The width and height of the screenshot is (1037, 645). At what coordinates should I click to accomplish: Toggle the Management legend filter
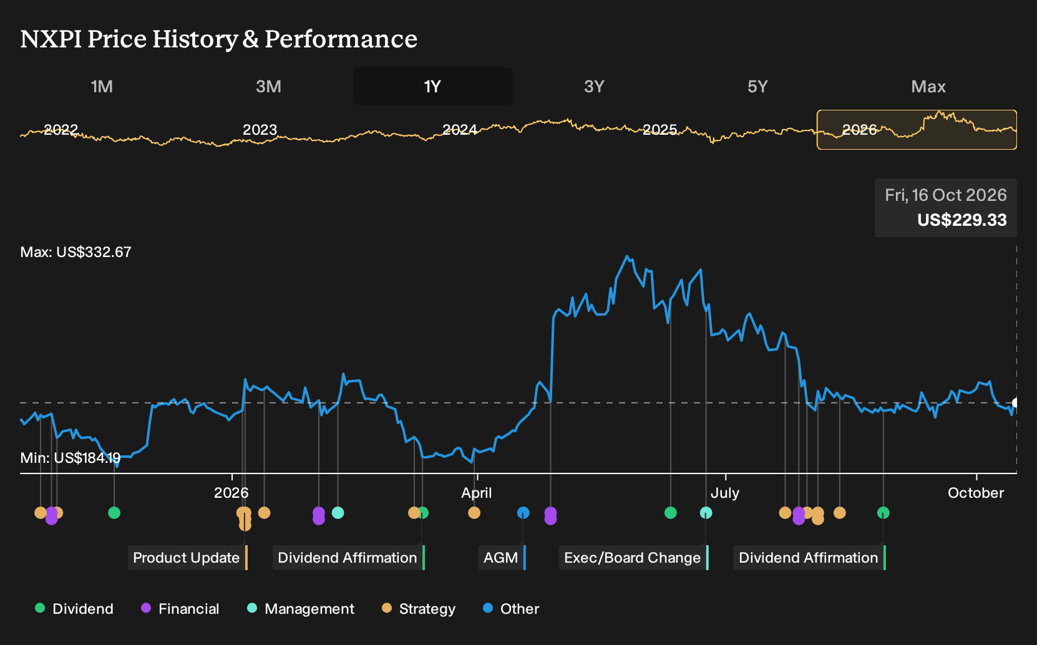point(301,609)
